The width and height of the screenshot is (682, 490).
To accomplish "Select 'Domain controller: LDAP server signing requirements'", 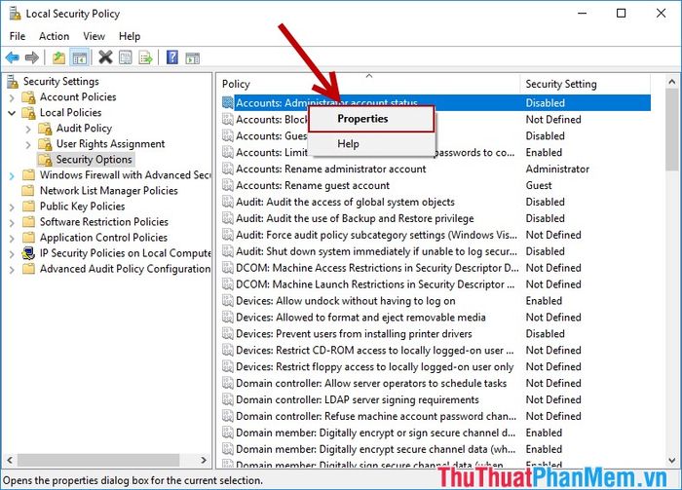I will [x=358, y=399].
